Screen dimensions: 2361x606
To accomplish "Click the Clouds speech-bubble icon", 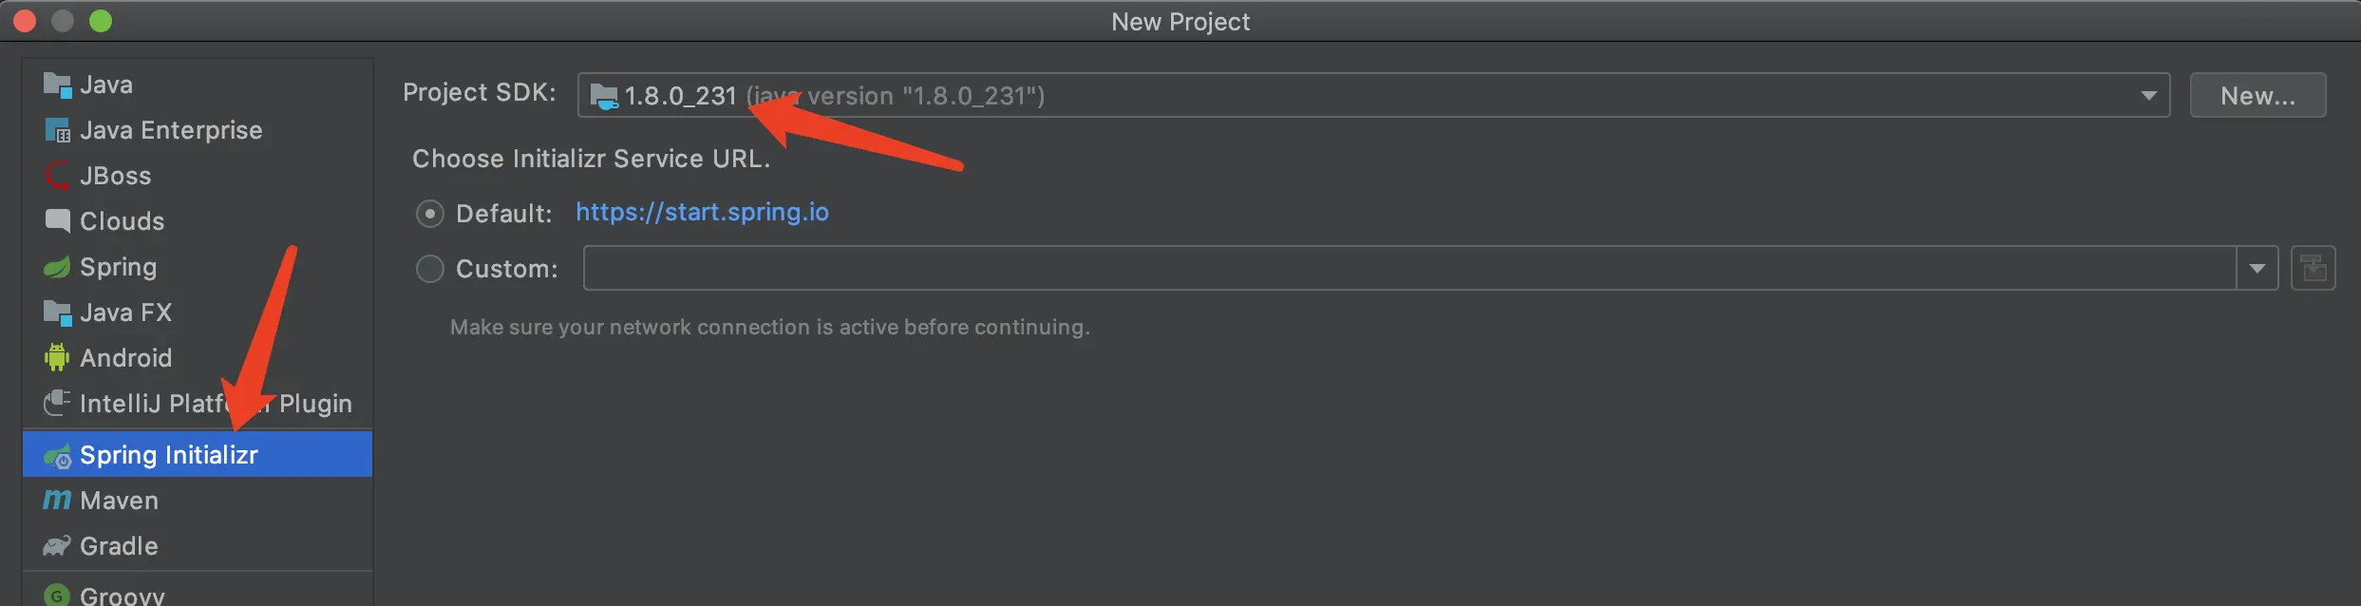I will pos(57,221).
